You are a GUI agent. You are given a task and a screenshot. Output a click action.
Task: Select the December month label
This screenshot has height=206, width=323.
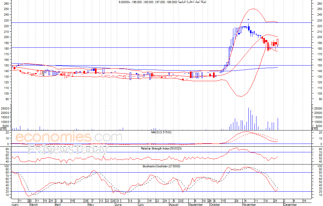290,204
